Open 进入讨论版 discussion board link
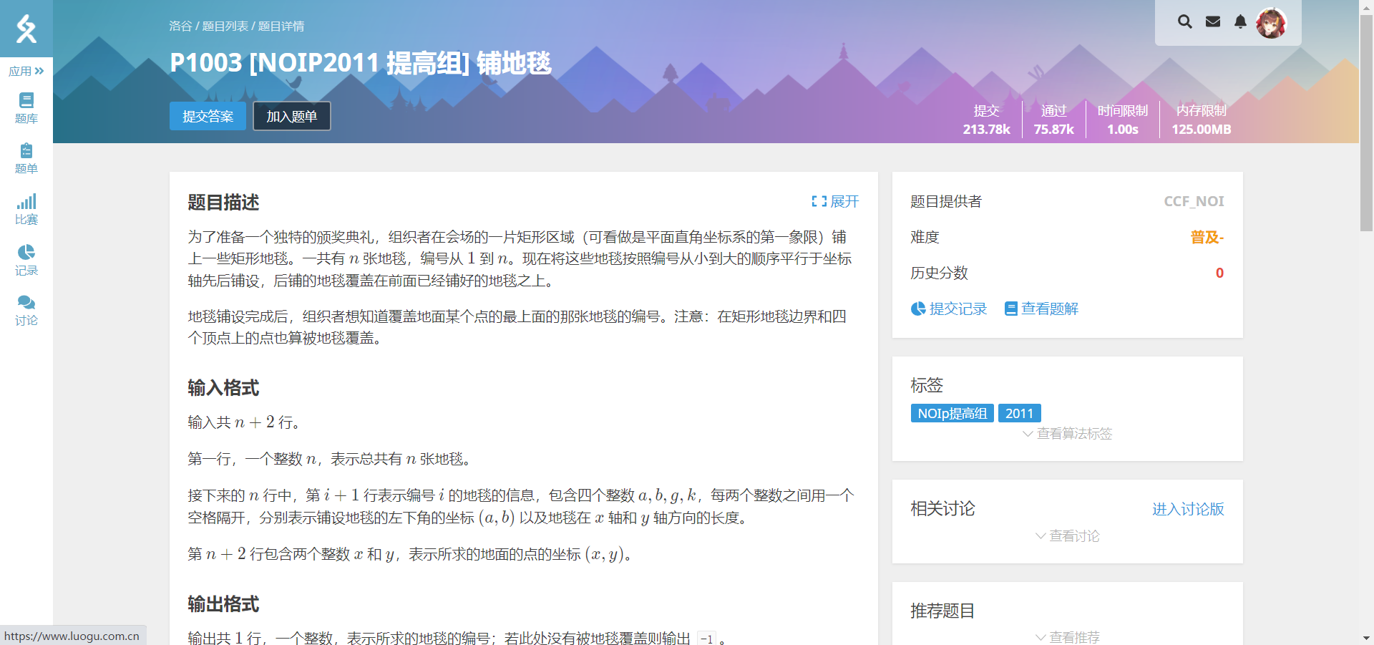 click(1187, 510)
